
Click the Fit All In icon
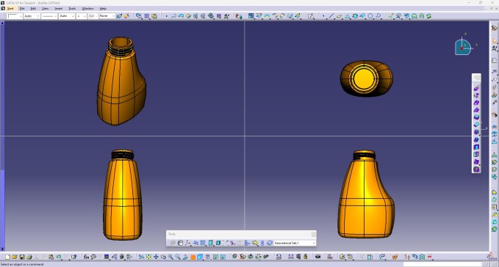148,257
